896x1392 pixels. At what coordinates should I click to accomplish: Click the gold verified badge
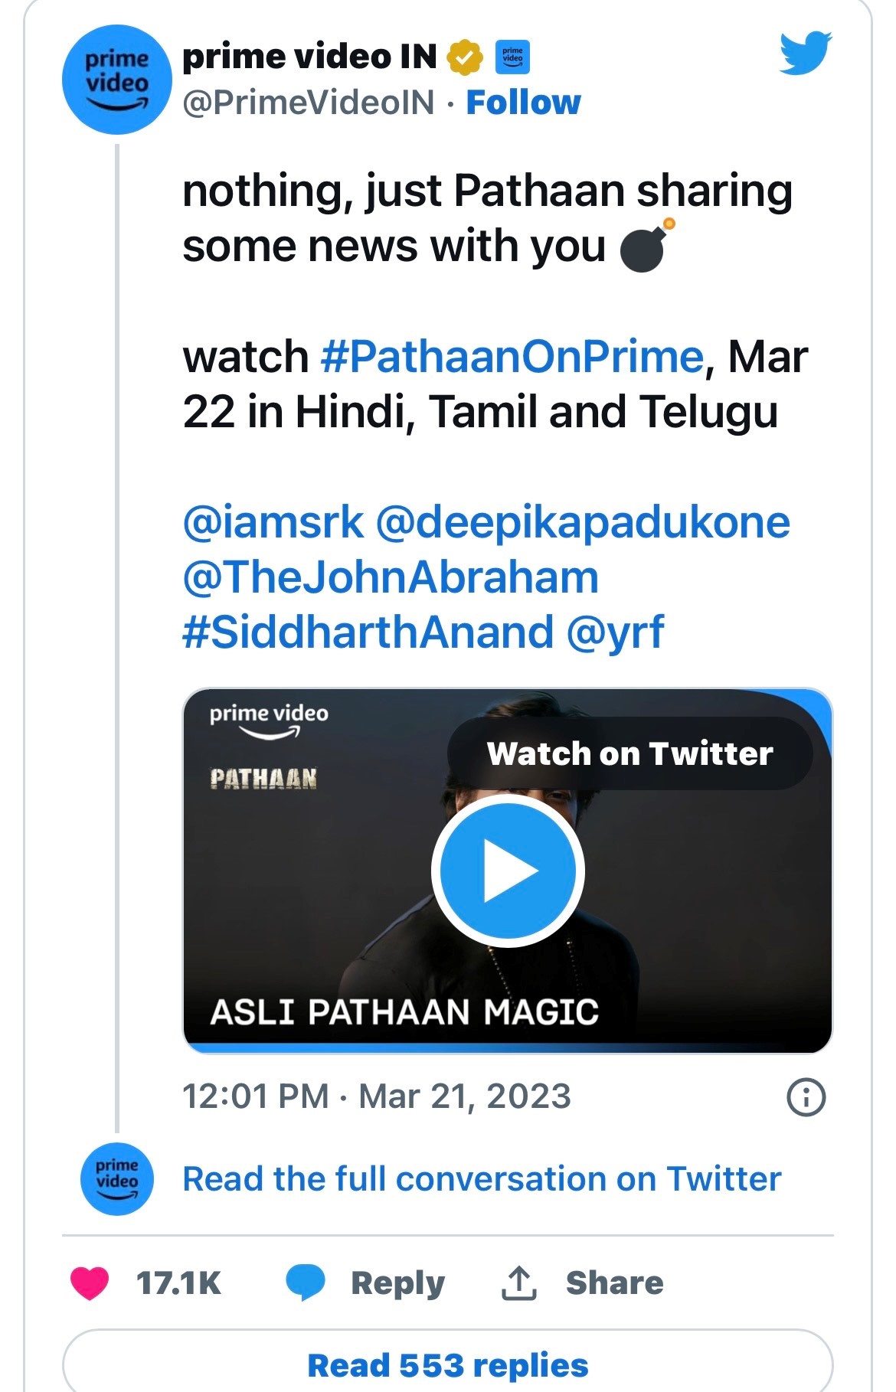point(465,57)
